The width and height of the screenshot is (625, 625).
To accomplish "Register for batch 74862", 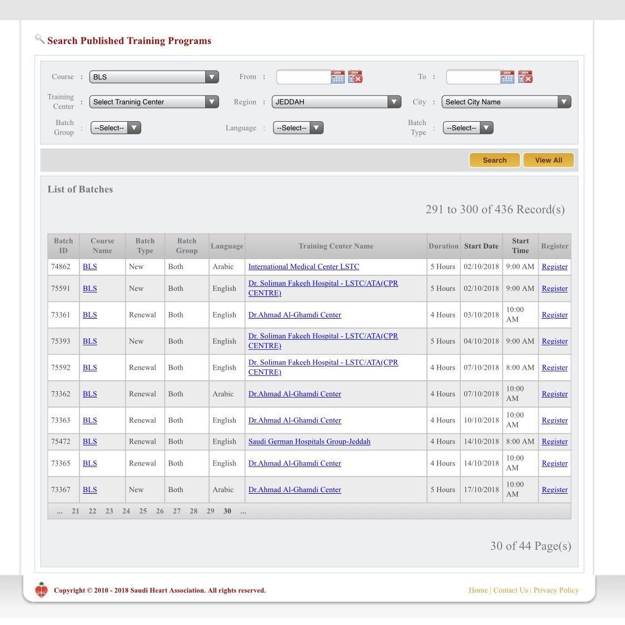I will (x=554, y=267).
